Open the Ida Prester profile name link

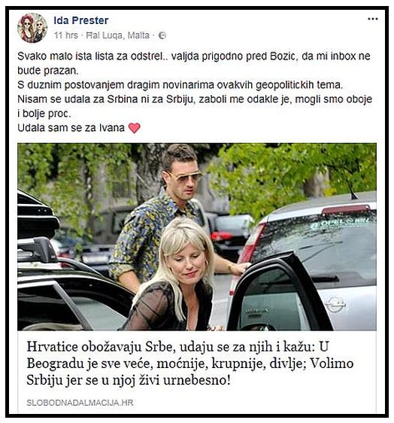pos(81,20)
